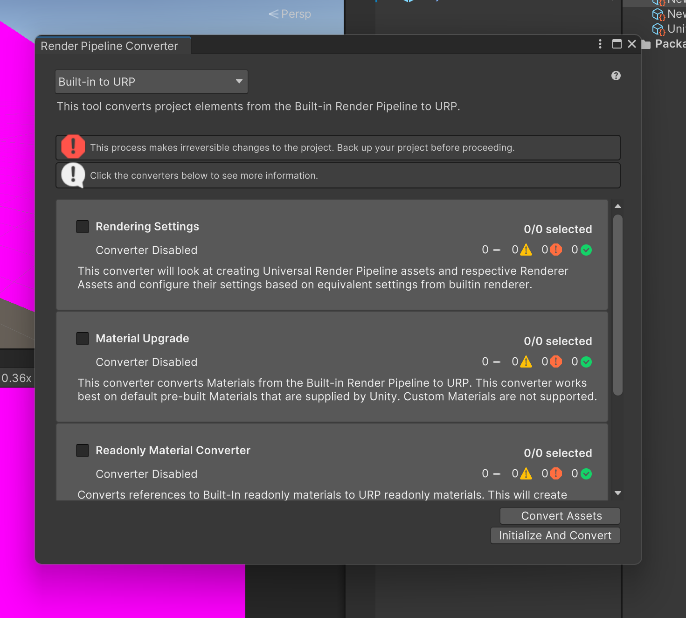Click the Convert Assets button
686x618 pixels.
(560, 516)
